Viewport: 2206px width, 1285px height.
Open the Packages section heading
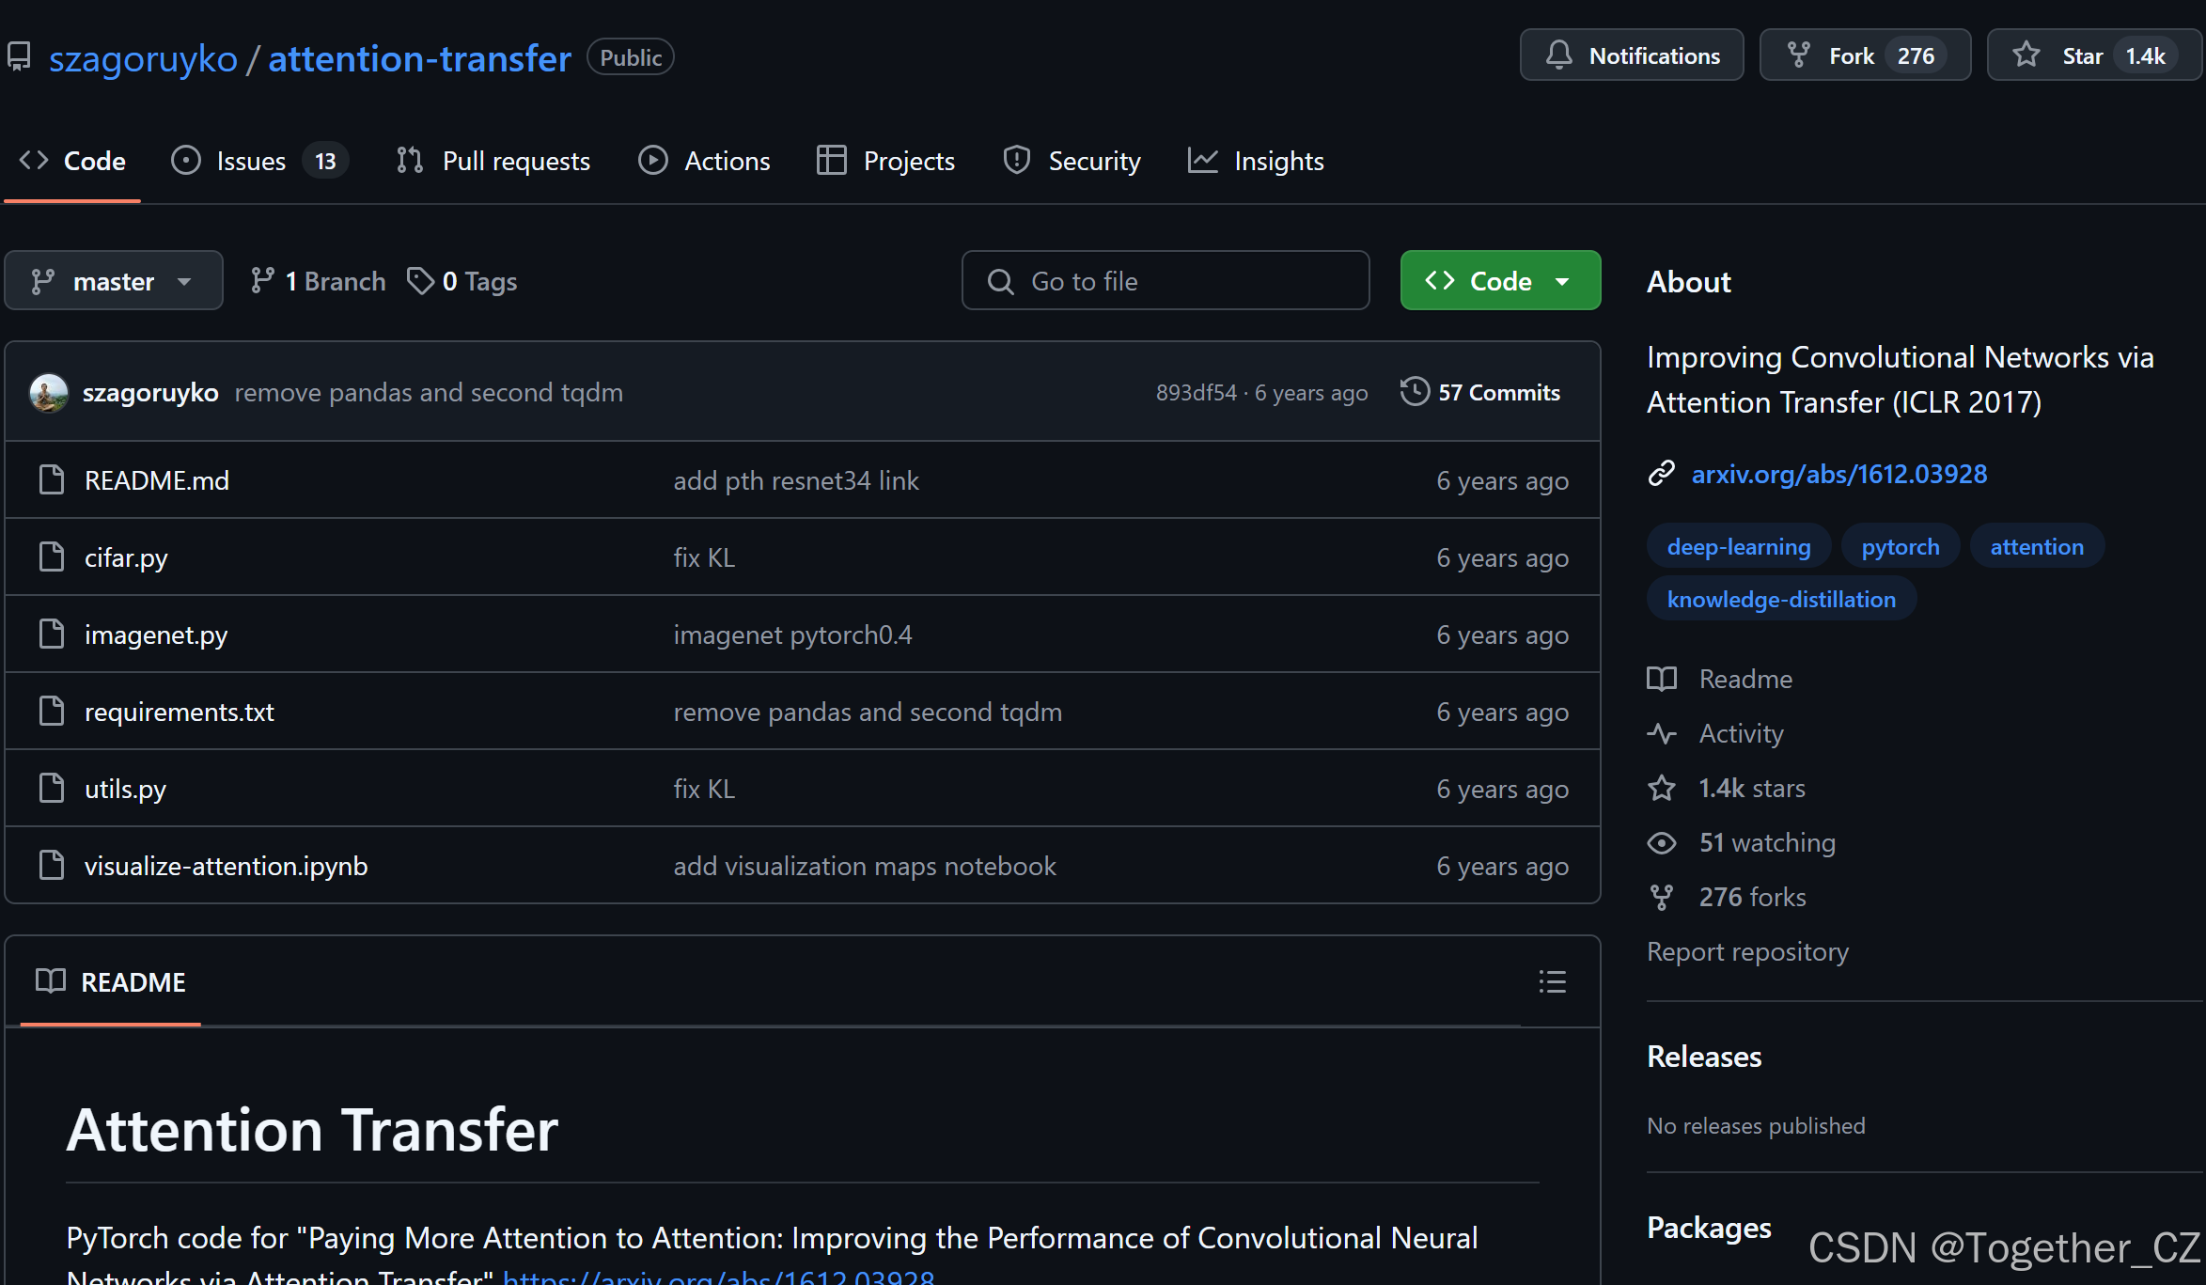click(x=1709, y=1228)
